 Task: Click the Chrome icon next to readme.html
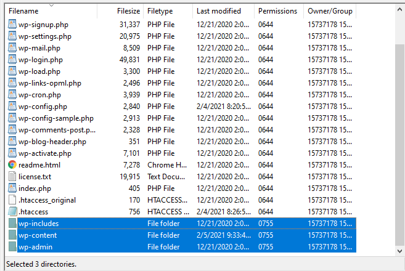click(x=12, y=165)
